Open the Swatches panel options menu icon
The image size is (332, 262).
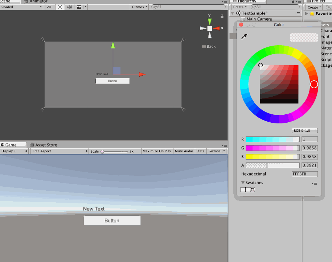pyautogui.click(x=314, y=183)
